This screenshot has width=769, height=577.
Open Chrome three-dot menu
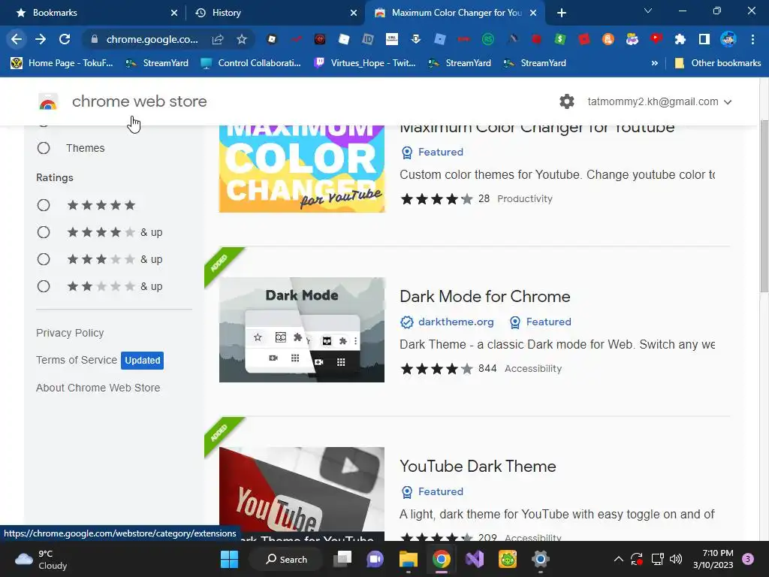(x=752, y=39)
